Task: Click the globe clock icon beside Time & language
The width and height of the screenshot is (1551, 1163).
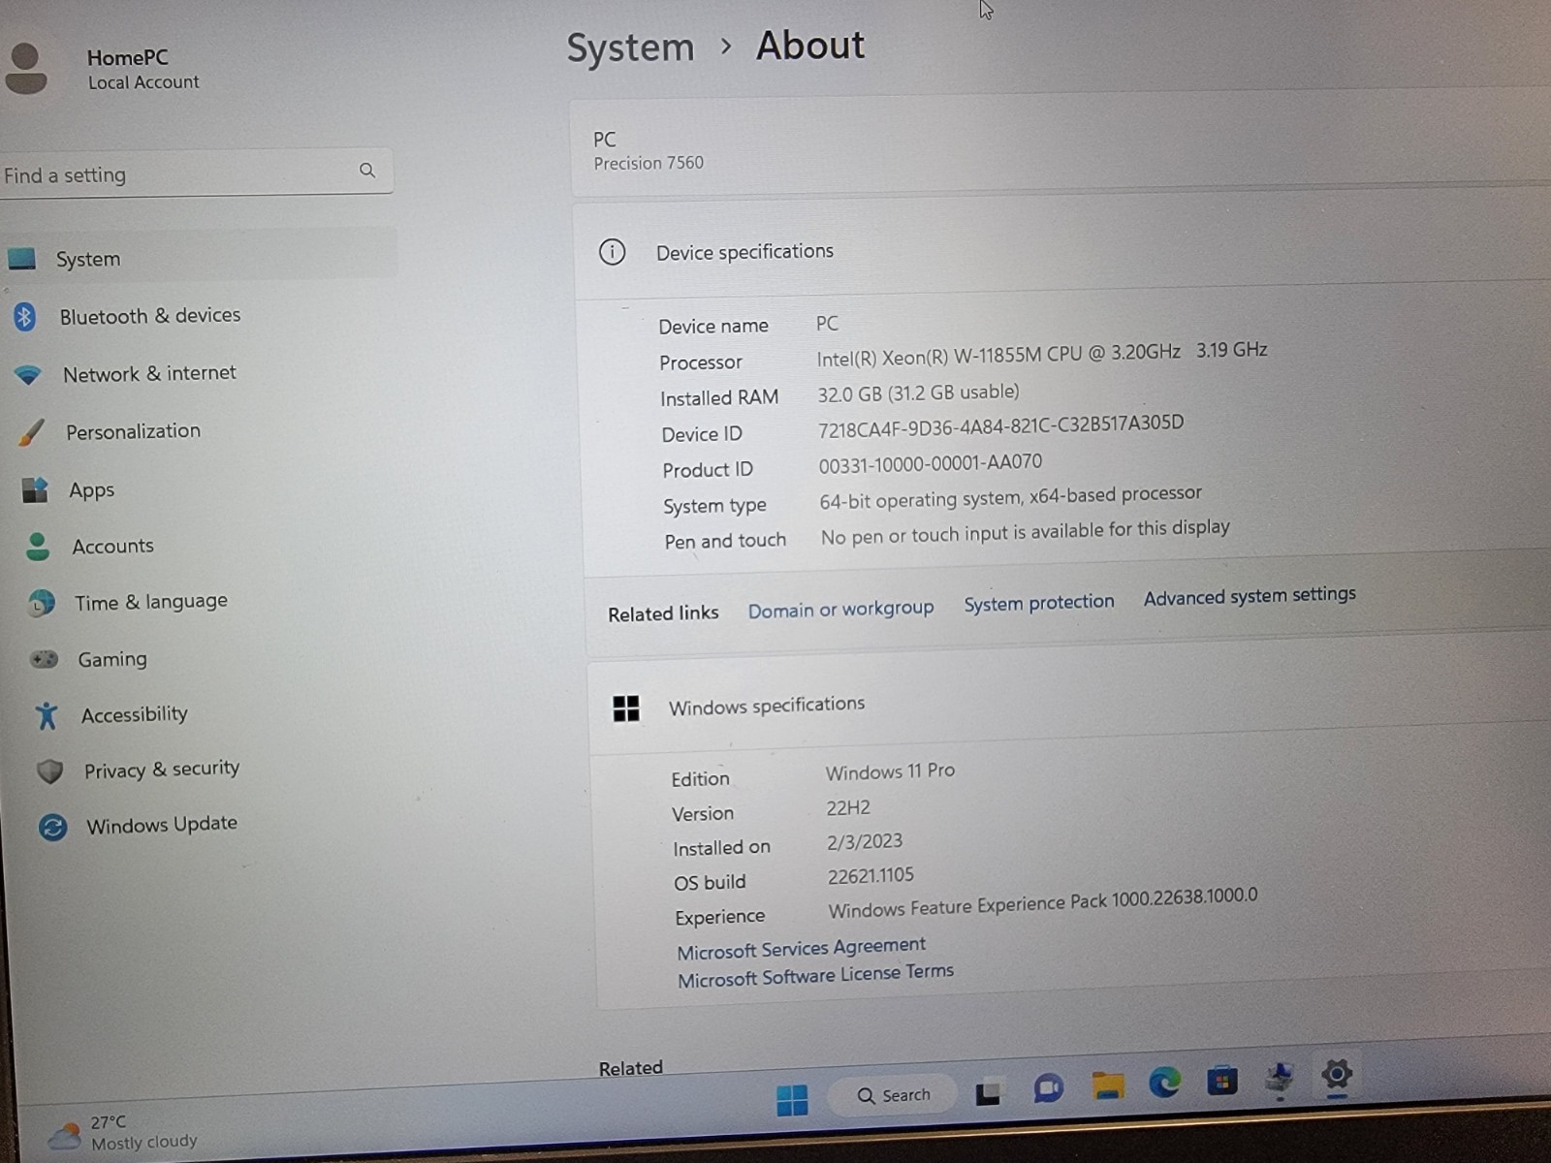Action: click(x=41, y=603)
